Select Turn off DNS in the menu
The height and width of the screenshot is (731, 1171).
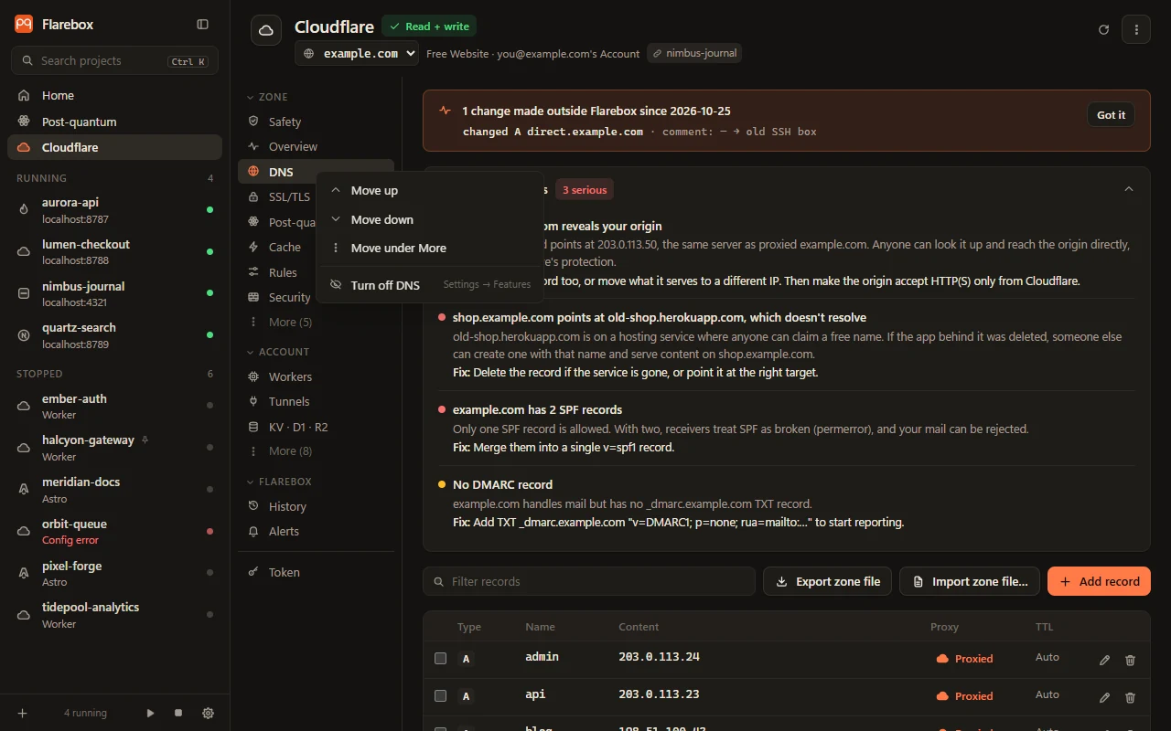pyautogui.click(x=430, y=285)
